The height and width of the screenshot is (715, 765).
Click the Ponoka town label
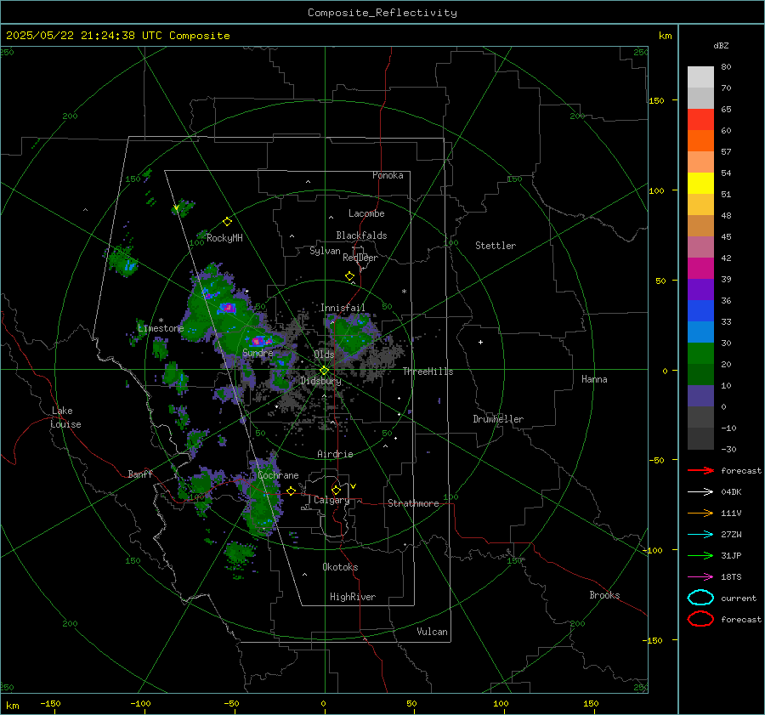pos(388,175)
